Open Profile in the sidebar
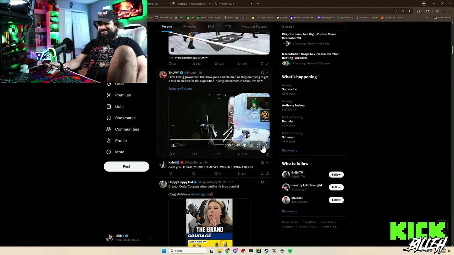 (117, 141)
